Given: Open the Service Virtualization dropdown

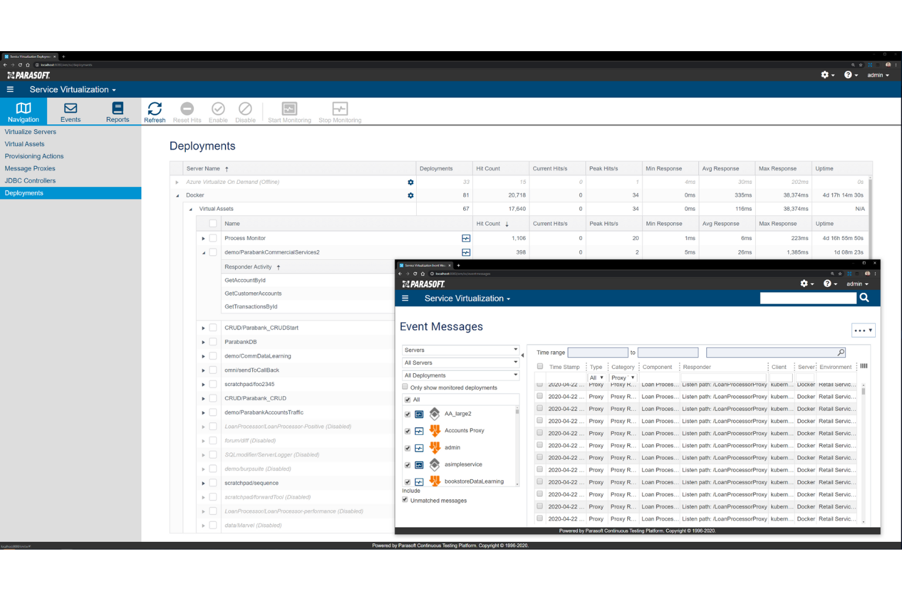Looking at the screenshot, I should (72, 90).
